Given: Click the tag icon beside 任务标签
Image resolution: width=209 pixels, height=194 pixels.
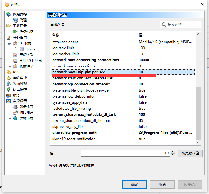Looking at the screenshot, I should [x=15, y=31].
